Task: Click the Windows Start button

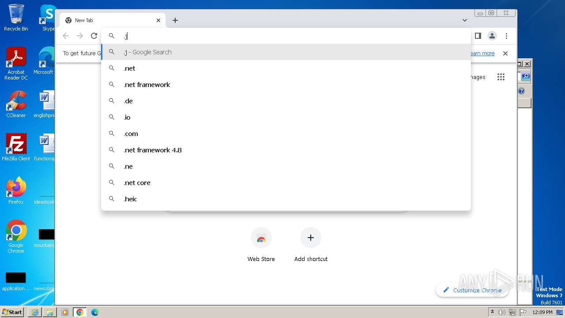Action: [x=12, y=312]
